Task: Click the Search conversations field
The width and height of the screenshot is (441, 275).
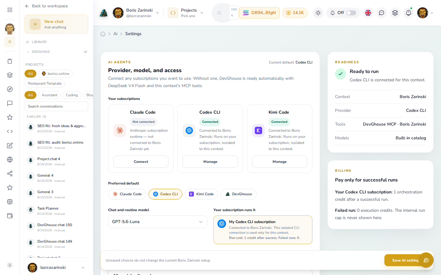Action: [56, 106]
